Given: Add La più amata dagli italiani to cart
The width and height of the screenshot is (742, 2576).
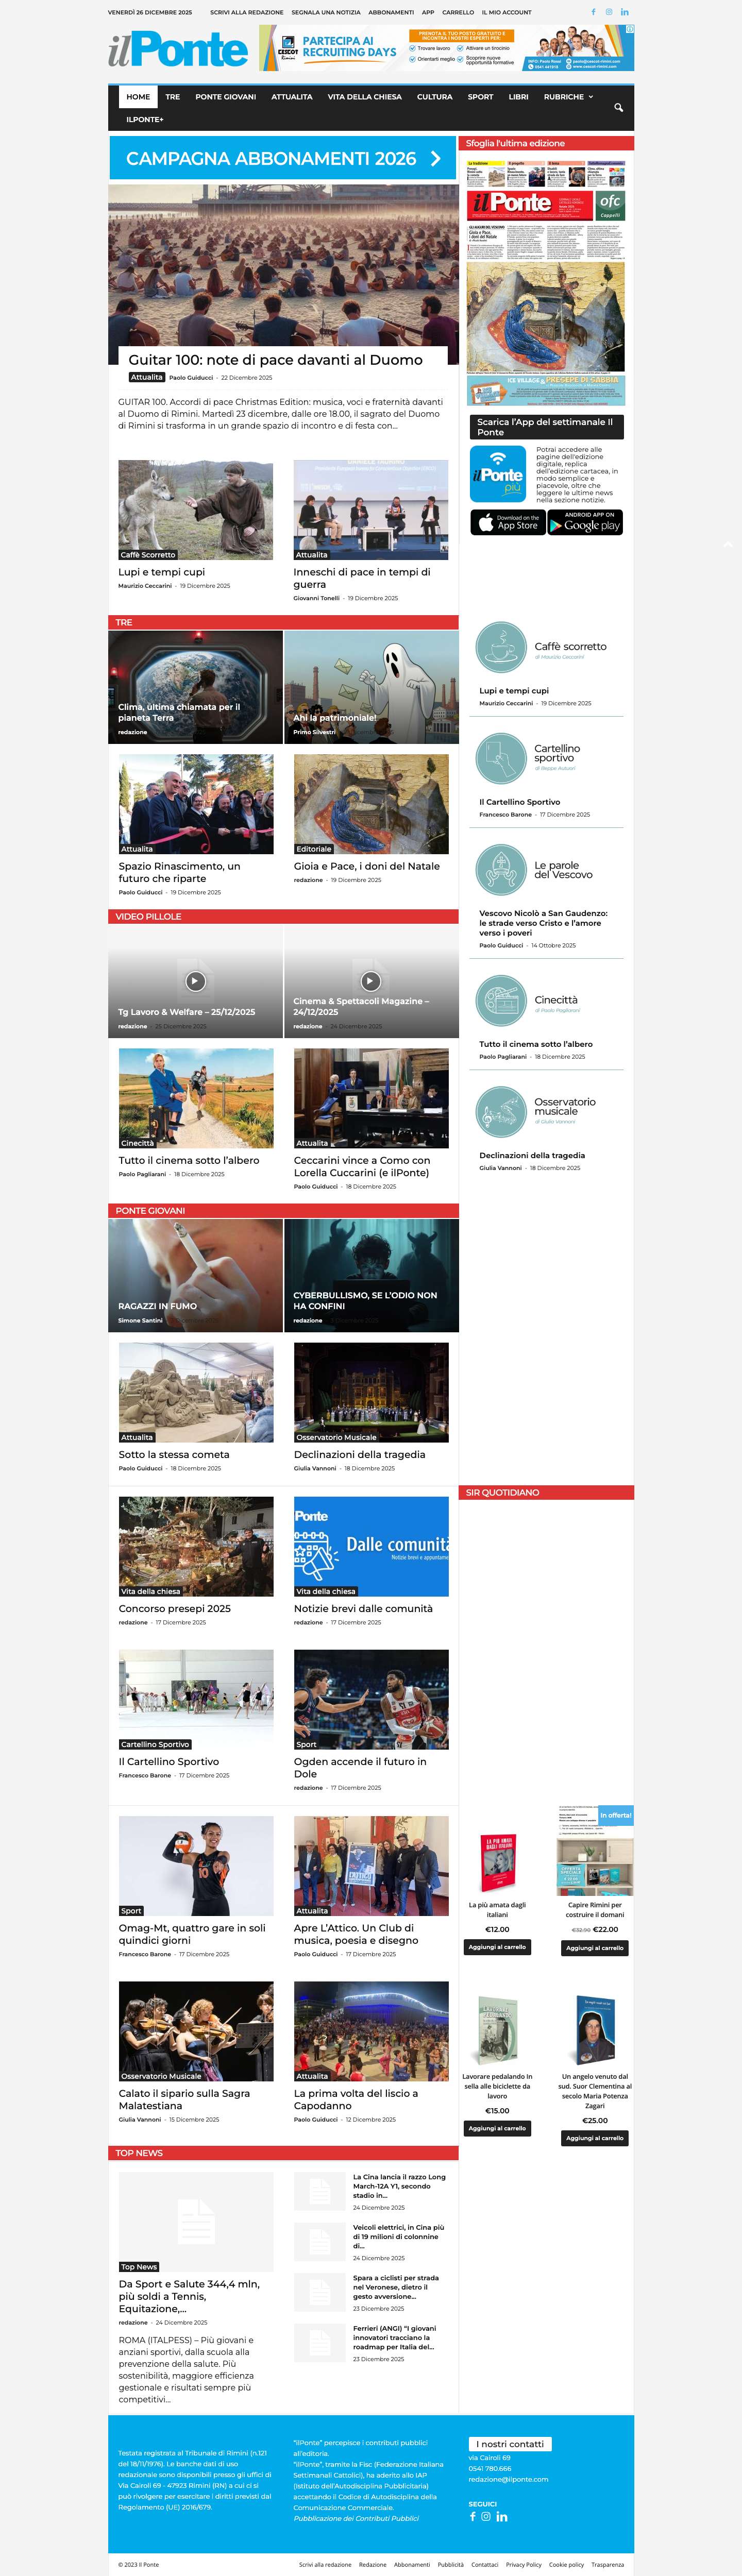Looking at the screenshot, I should 497,1947.
